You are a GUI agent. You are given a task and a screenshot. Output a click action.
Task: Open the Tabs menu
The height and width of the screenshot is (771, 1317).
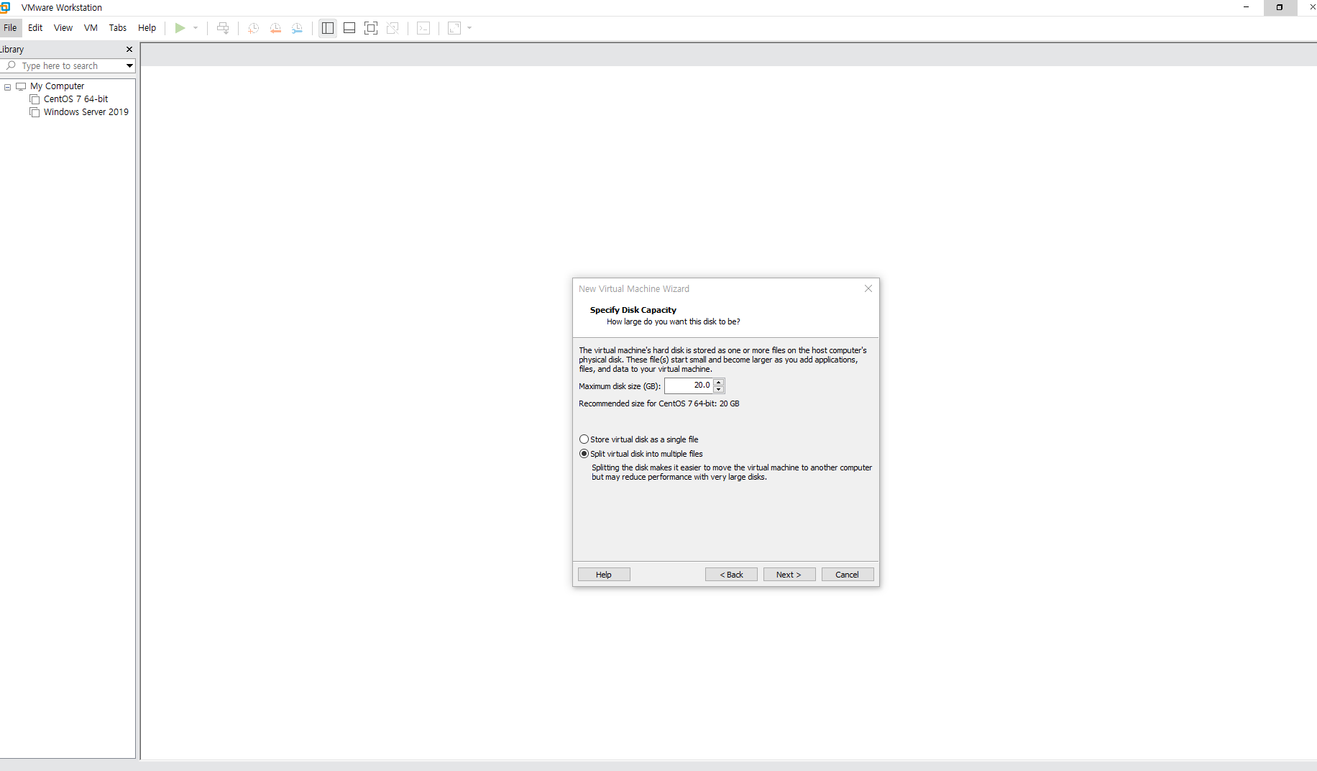point(118,28)
